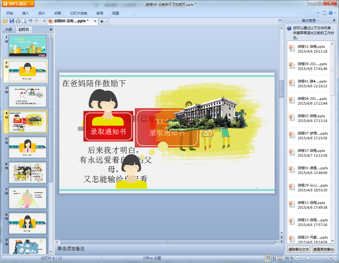Save the presentation with the floppy icon

click(12, 21)
